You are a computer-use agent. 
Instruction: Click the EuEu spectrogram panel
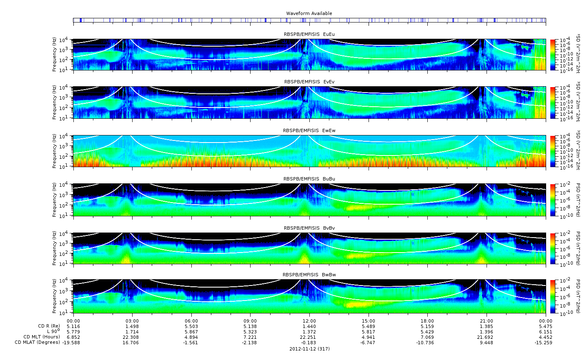[309, 55]
